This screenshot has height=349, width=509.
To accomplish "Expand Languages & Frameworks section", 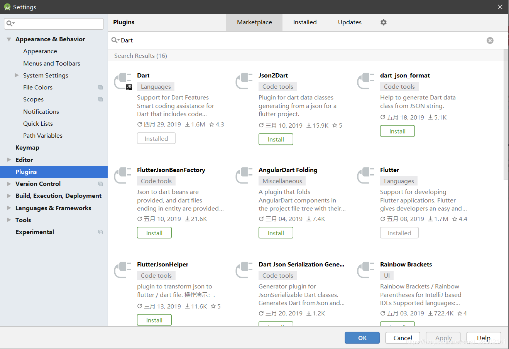I will [9, 208].
